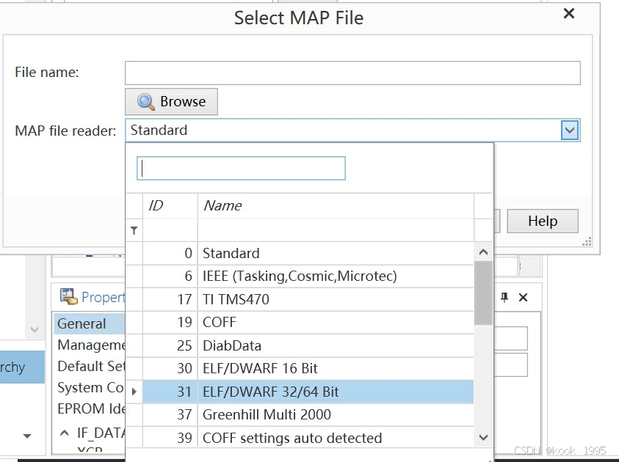Click the ID cell showing 31
This screenshot has height=462, width=619.
pyautogui.click(x=170, y=392)
